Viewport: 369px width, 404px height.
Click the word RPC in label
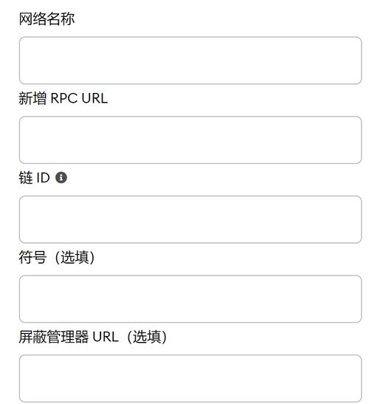64,98
